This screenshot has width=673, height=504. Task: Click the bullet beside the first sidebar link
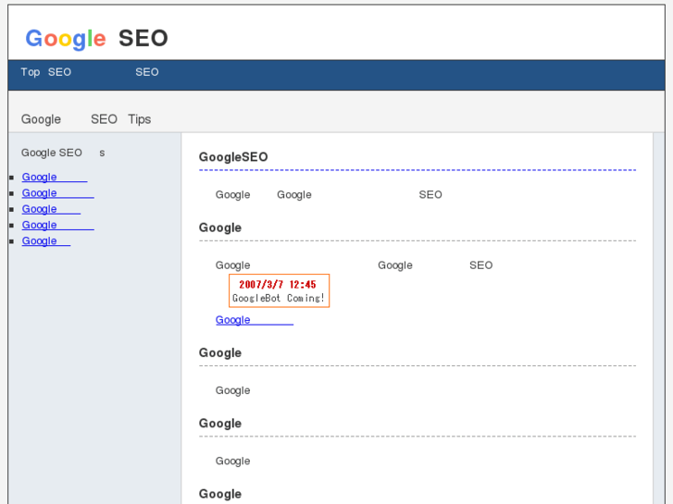[11, 178]
